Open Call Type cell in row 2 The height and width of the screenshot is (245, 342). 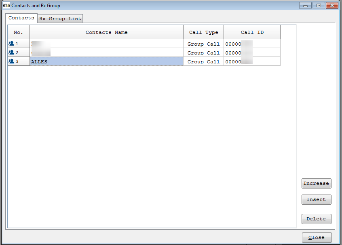[203, 53]
